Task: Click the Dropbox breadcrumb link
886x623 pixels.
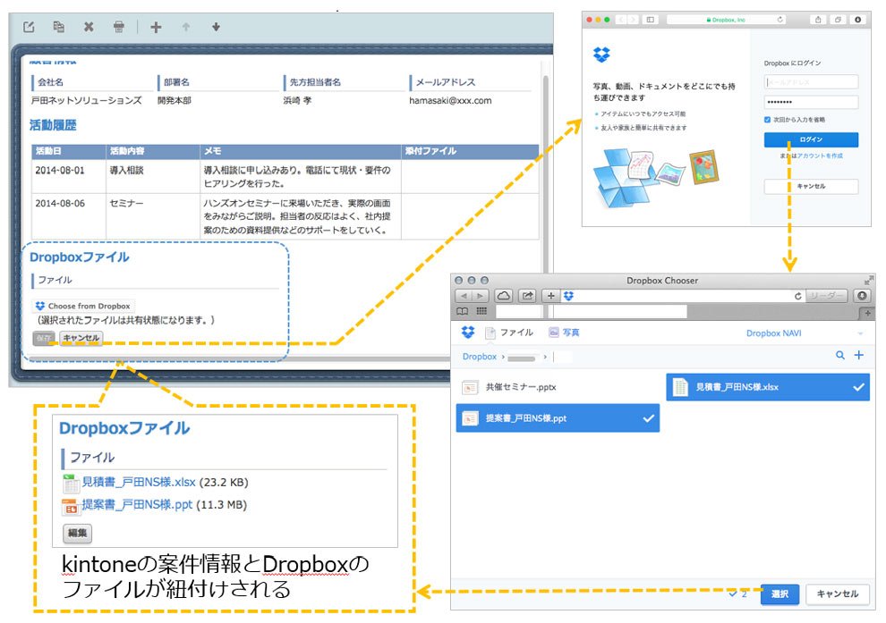Action: 479,357
